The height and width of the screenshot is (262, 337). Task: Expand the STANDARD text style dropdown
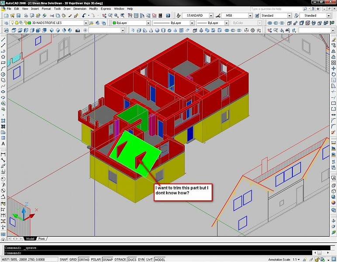coord(212,16)
